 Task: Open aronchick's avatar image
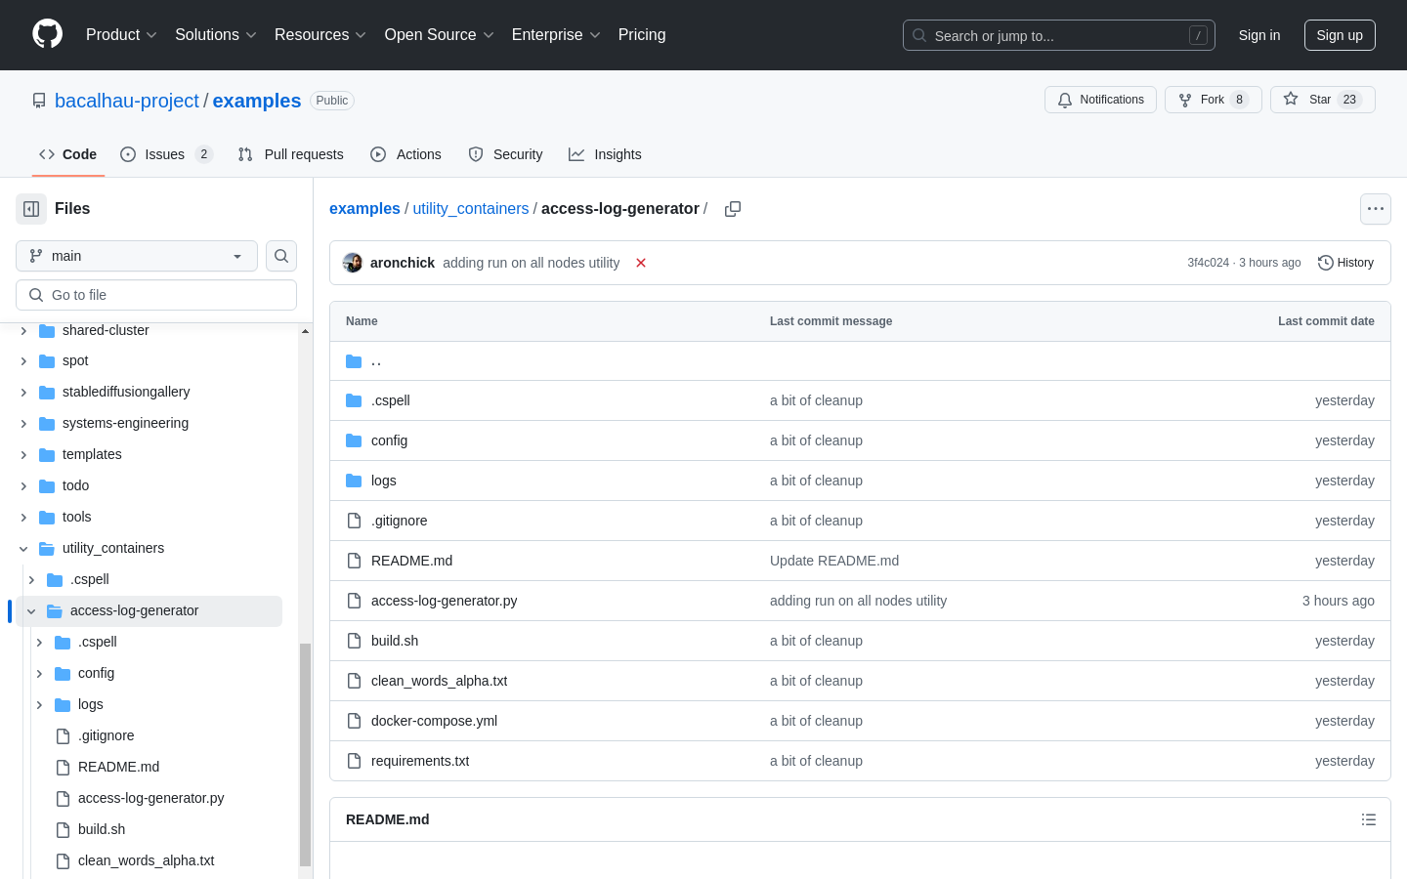pyautogui.click(x=353, y=263)
